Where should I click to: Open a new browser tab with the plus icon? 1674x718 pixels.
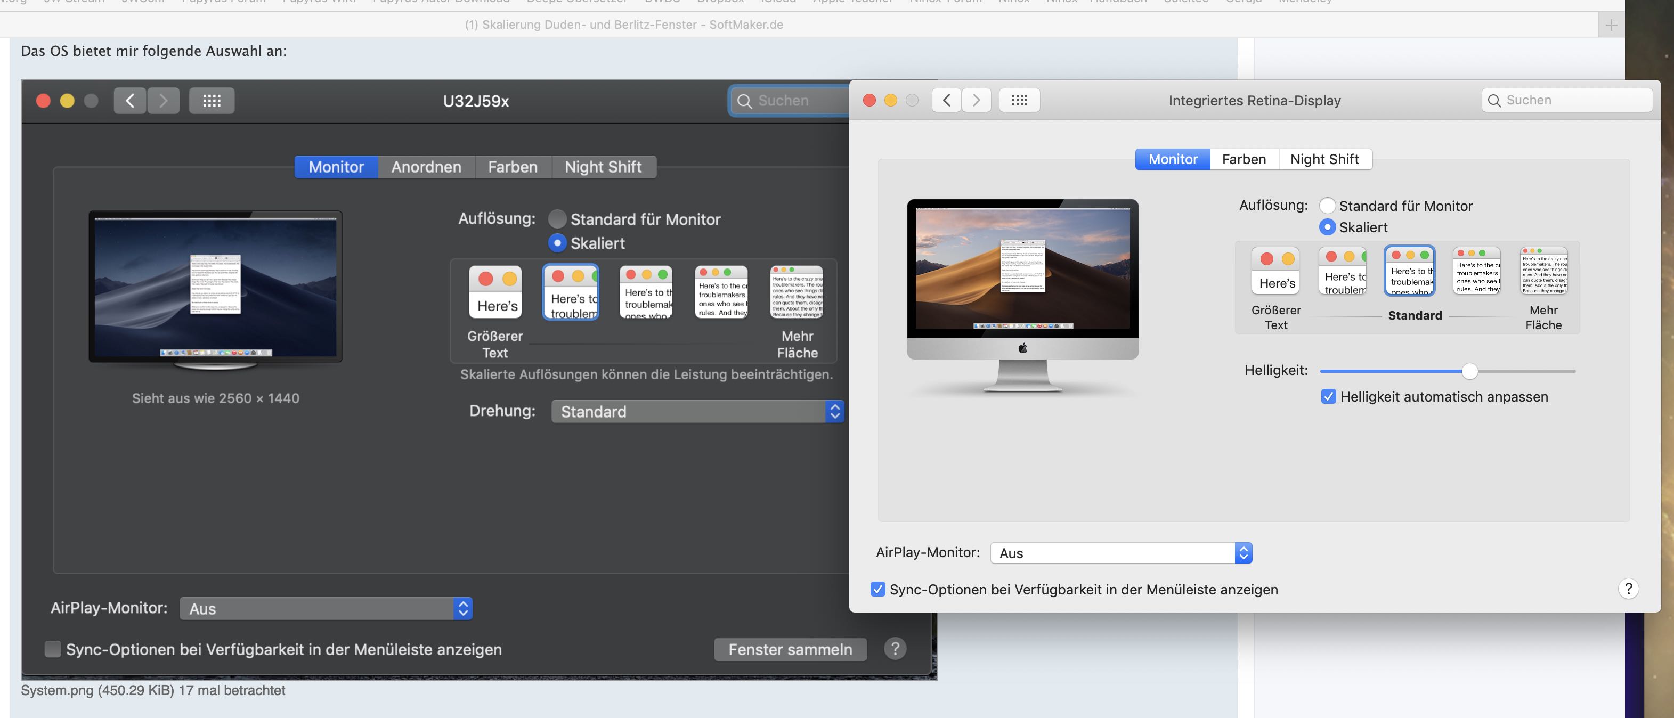(1611, 26)
